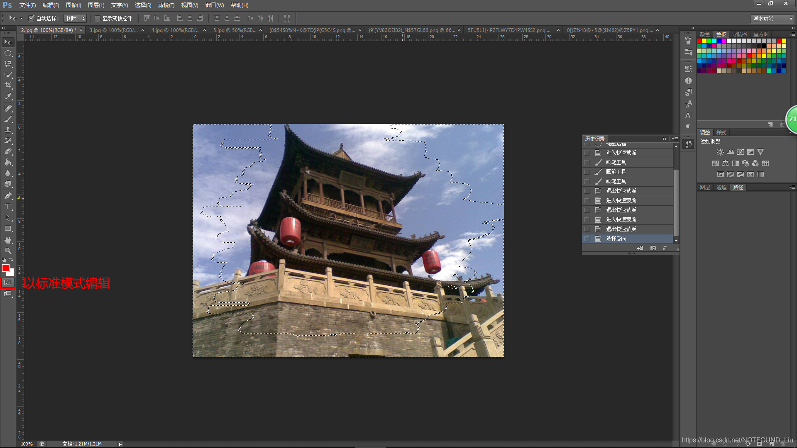Screen dimensions: 797x448
Task: Select the Rectangle shape tool
Action: tap(8, 228)
